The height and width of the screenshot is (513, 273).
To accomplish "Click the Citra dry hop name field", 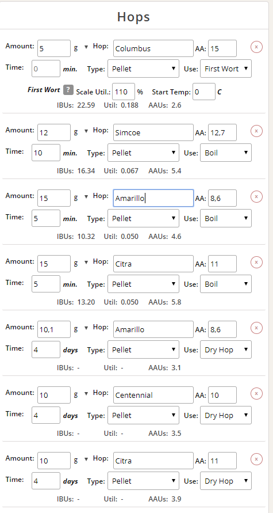I will tap(153, 461).
